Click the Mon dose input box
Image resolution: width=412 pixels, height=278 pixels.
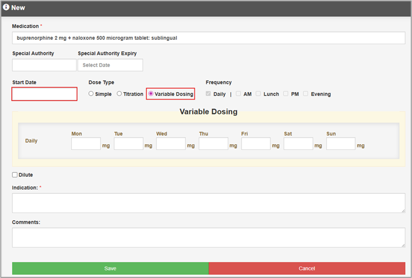click(86, 144)
